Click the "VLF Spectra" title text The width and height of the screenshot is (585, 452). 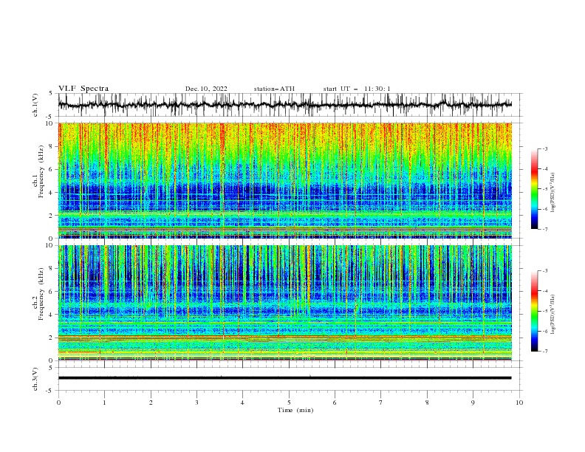(x=83, y=89)
